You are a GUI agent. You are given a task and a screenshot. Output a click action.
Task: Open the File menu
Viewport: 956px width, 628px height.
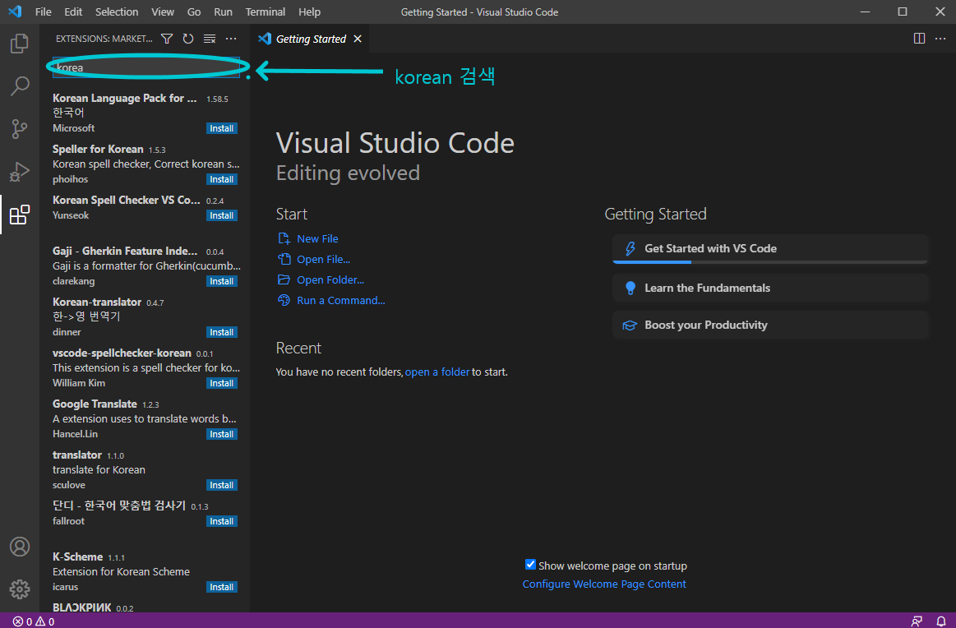click(44, 12)
